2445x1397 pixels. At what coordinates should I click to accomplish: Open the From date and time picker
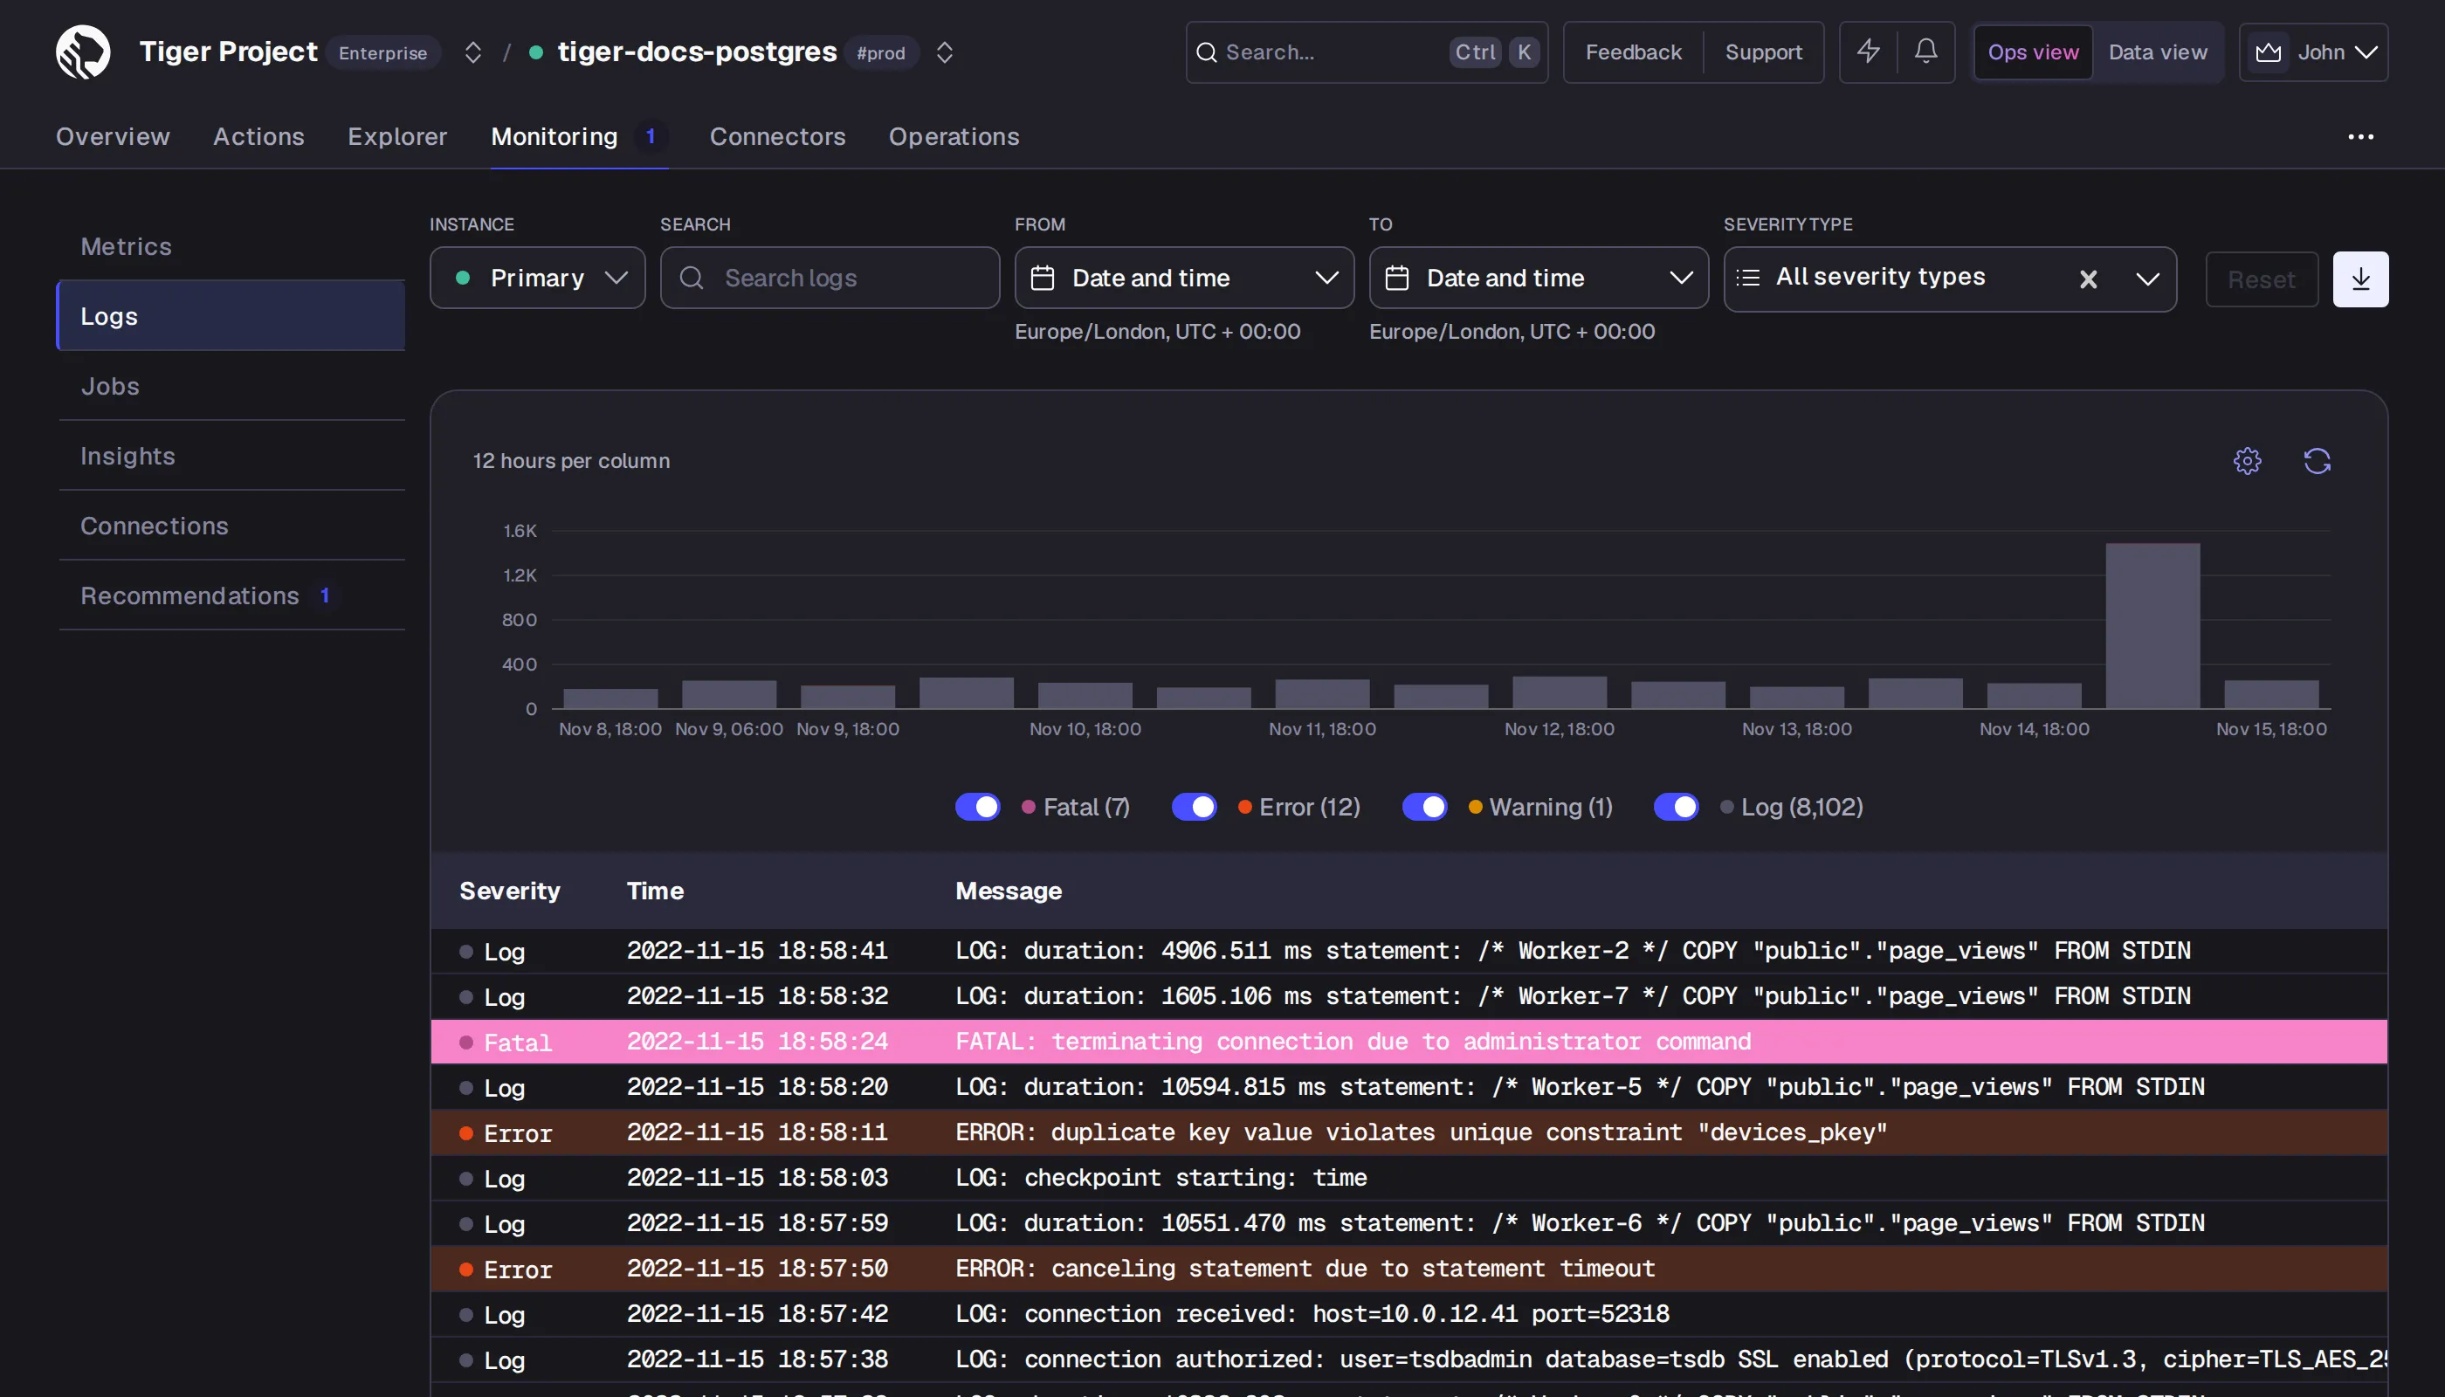[1184, 279]
